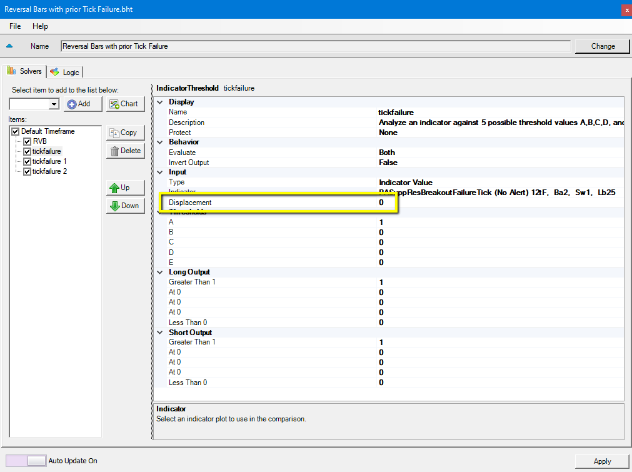Collapse the Behavior section
The height and width of the screenshot is (472, 632).
point(160,142)
